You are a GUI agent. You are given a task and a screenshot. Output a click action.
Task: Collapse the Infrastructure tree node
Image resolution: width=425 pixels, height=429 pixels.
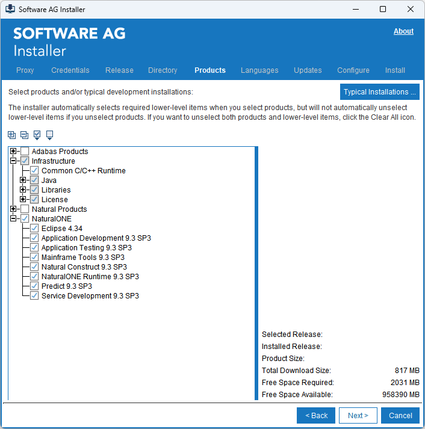click(13, 161)
